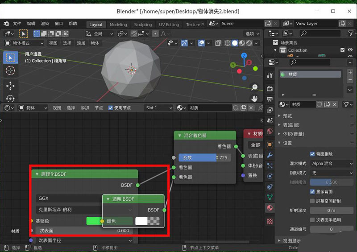Select the Move tool in viewport toolbar
357x252 pixels.
[x=10, y=85]
